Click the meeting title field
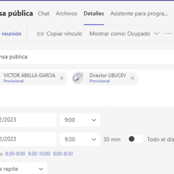 click(87, 57)
